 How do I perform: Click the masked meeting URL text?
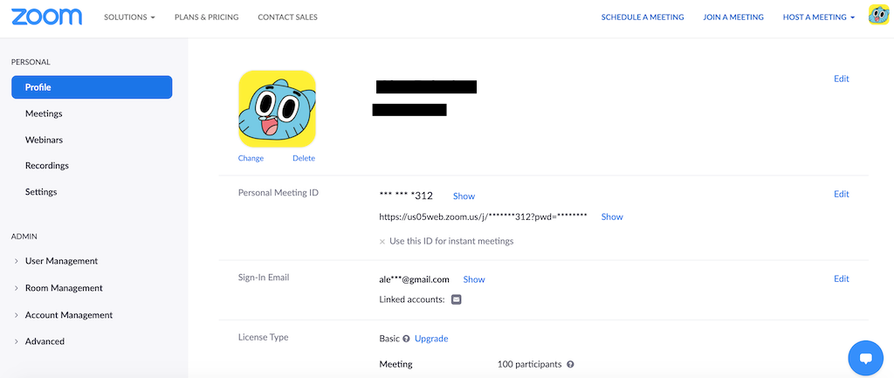(483, 216)
